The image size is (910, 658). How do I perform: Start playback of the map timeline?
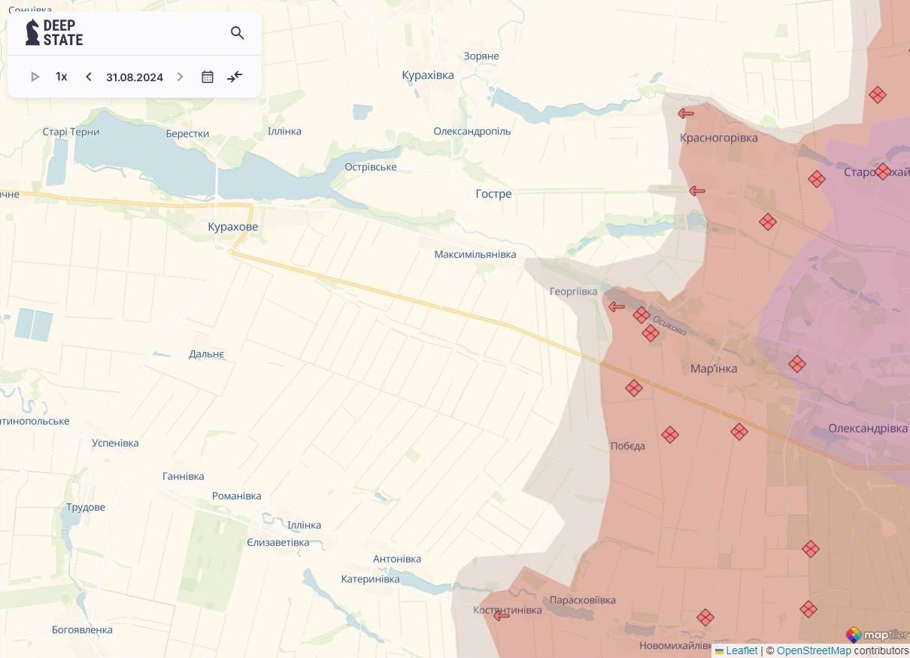pyautogui.click(x=35, y=77)
